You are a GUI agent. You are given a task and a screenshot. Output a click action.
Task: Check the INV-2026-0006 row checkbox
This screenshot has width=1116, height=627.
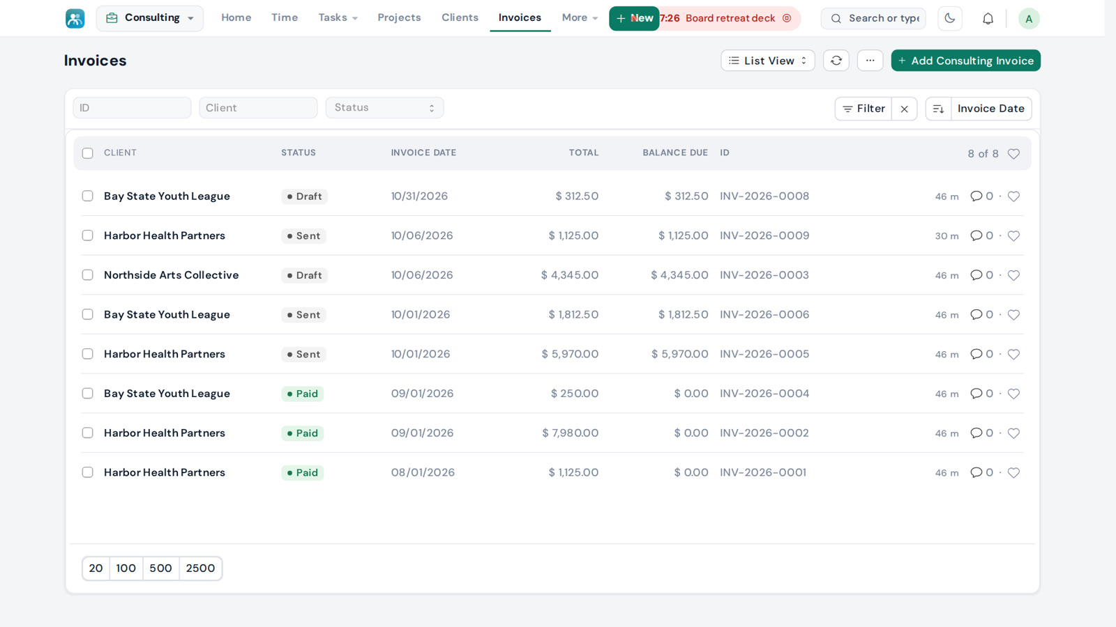tap(87, 315)
